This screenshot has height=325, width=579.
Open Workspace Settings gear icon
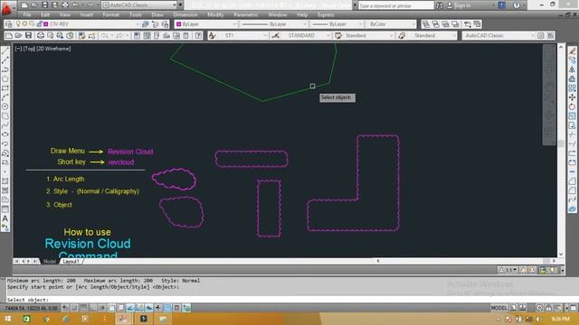[541, 35]
